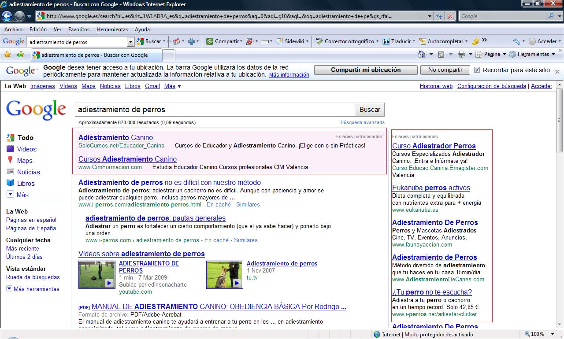Click the Google Toolbar Compartir button

click(224, 41)
